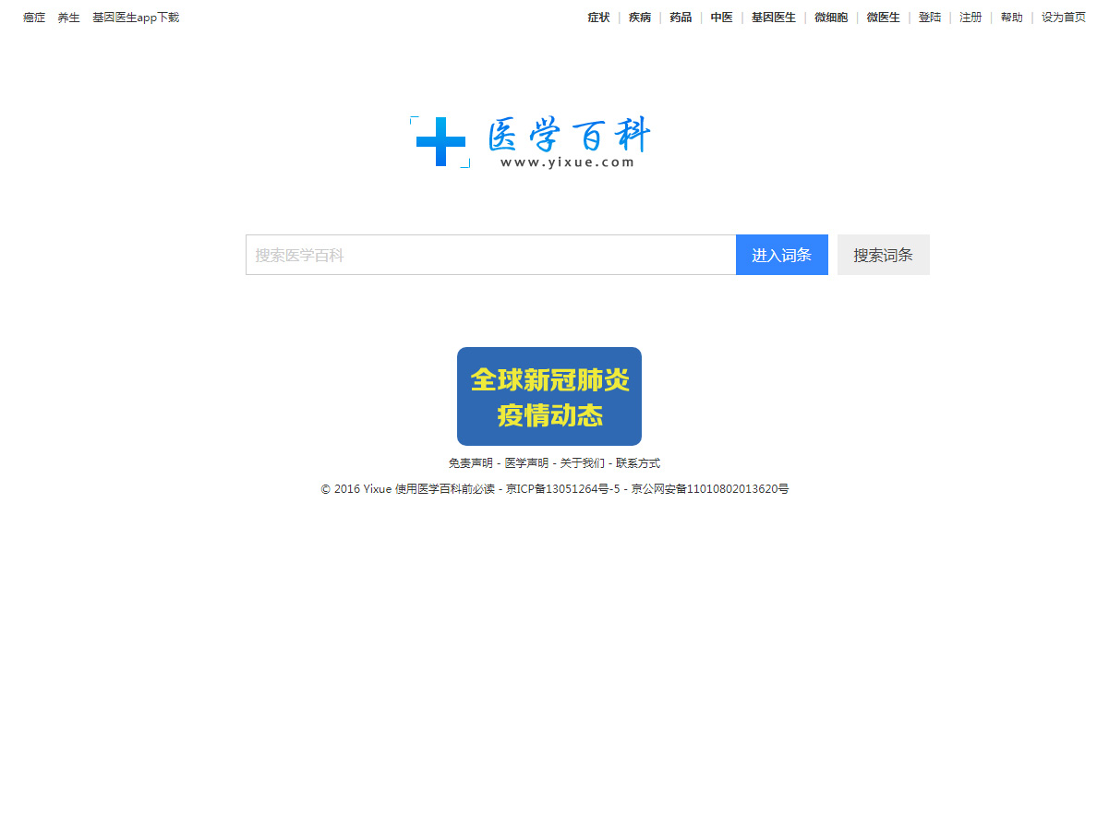Image resolution: width=1109 pixels, height=839 pixels.
Task: Go to the 症状 menu item
Action: point(599,18)
